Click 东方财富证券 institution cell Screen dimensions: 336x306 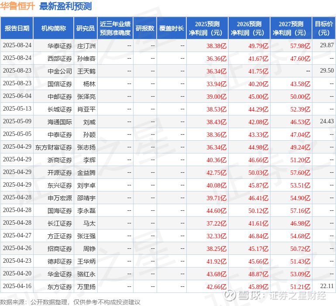[x=54, y=147]
